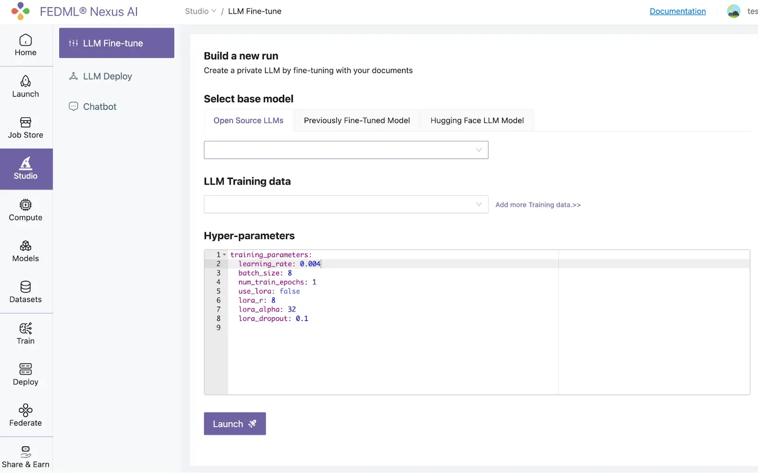Click the use_lora false value
The width and height of the screenshot is (758, 473).
[289, 292]
